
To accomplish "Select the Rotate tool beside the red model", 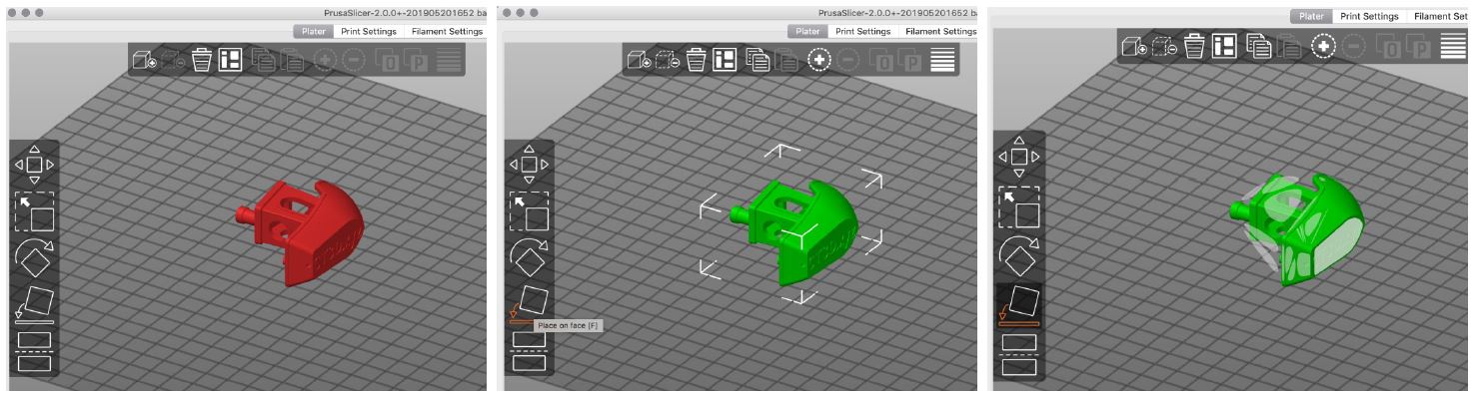I will pyautogui.click(x=34, y=258).
